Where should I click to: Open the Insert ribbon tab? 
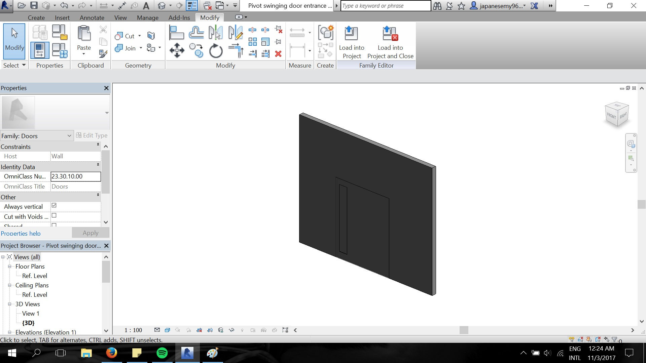(62, 17)
